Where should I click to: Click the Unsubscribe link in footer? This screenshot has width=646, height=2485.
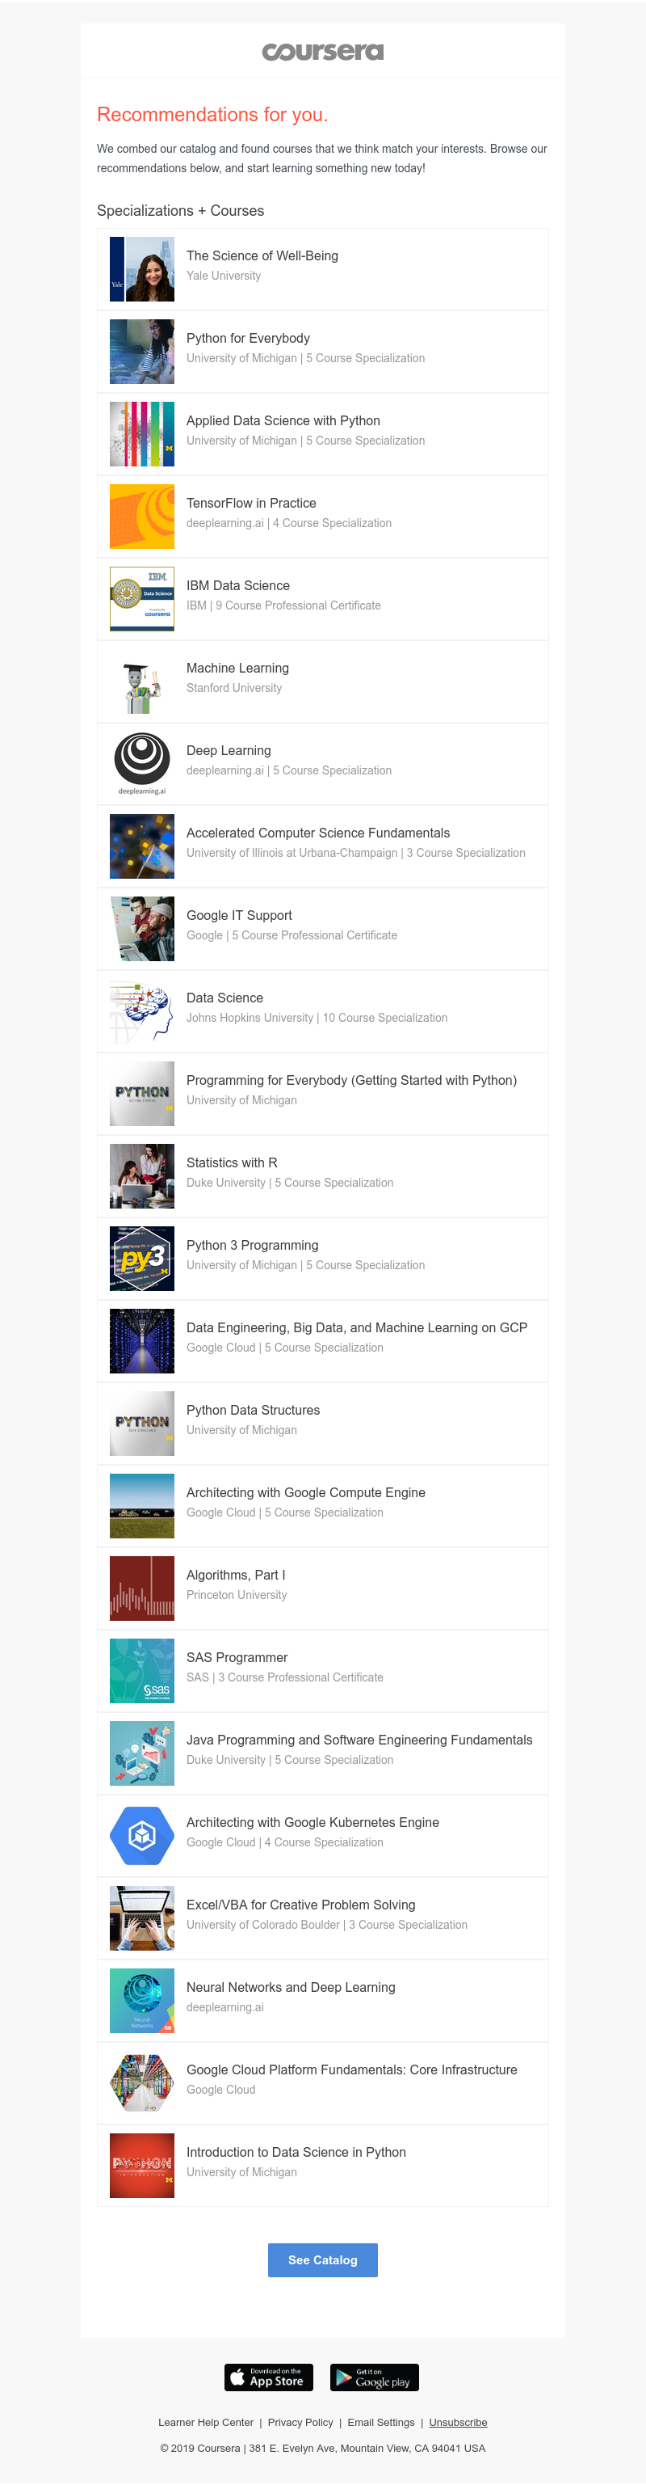point(458,2422)
